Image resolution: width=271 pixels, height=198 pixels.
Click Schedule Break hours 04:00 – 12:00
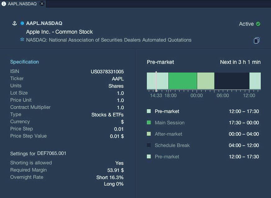pyautogui.click(x=244, y=145)
